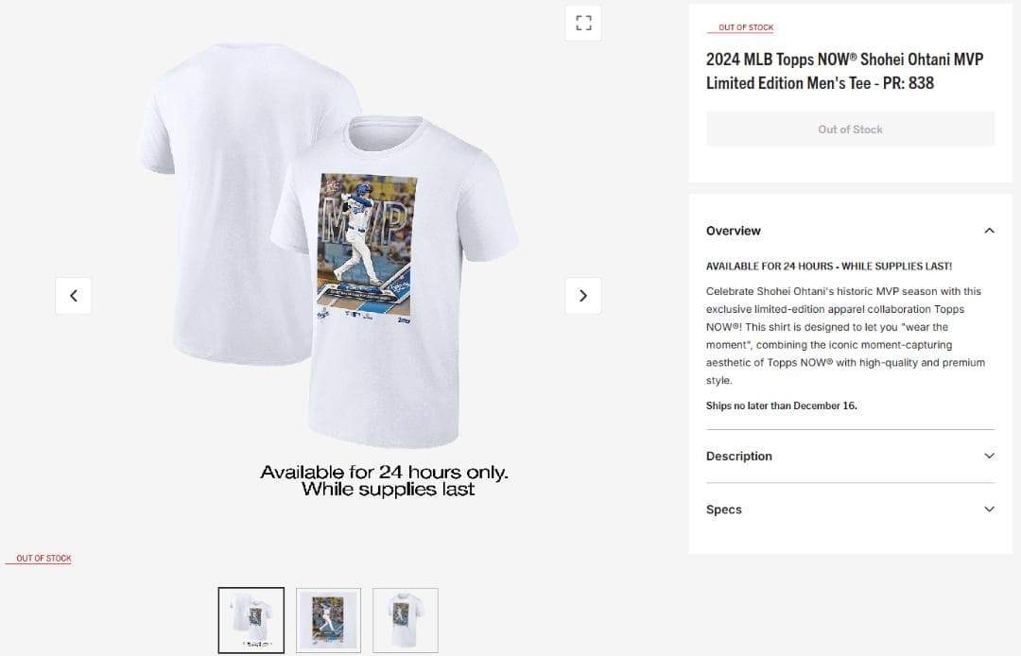The width and height of the screenshot is (1021, 656).
Task: Click the Specs heading label
Action: (724, 509)
